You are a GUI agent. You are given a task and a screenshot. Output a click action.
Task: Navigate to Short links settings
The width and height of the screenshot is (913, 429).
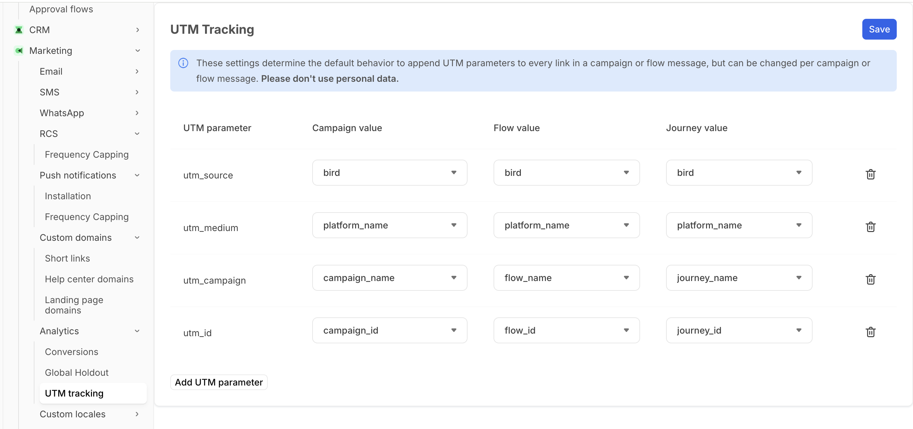coord(67,258)
